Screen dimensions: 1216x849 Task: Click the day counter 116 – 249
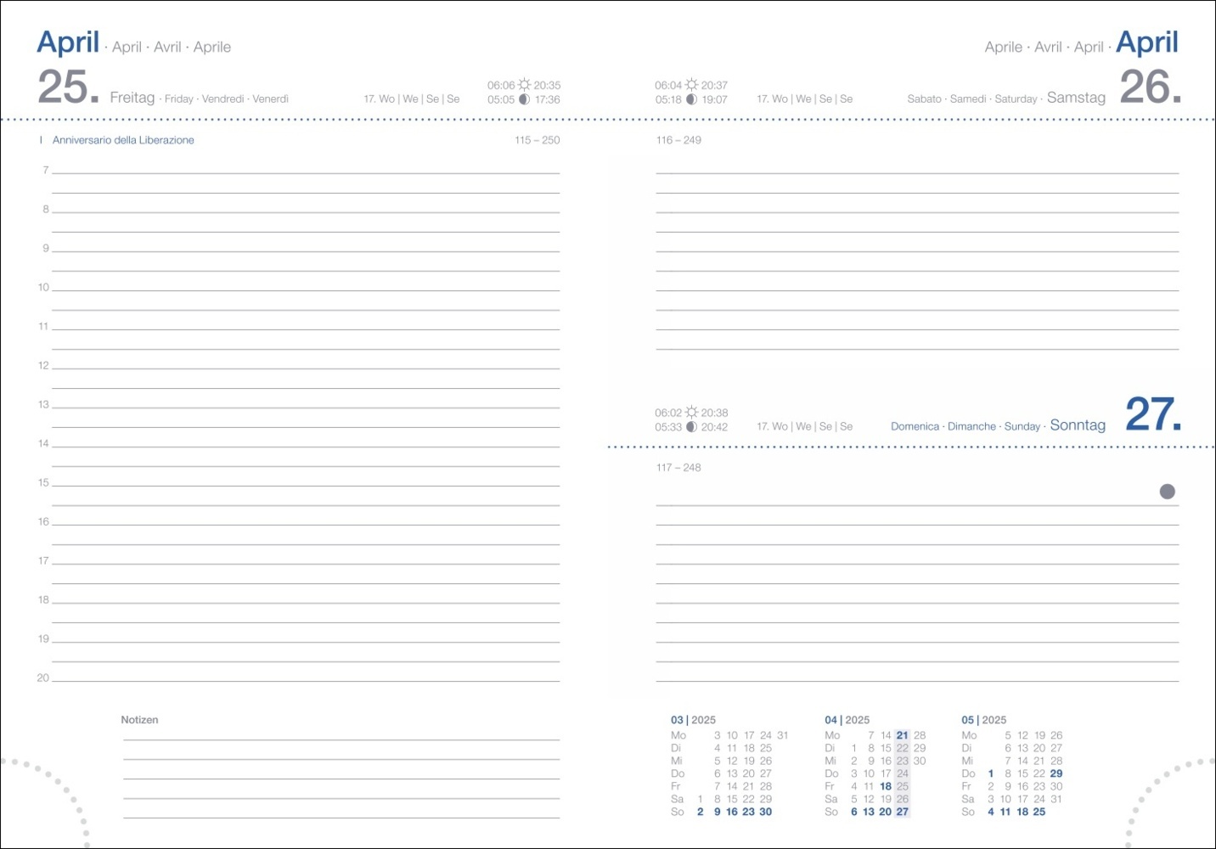678,140
